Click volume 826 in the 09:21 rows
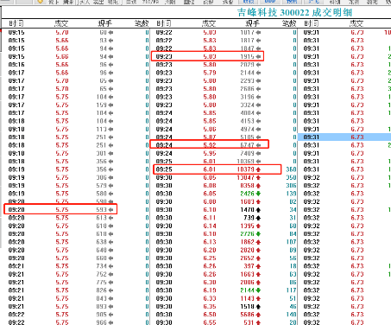 coord(101,290)
